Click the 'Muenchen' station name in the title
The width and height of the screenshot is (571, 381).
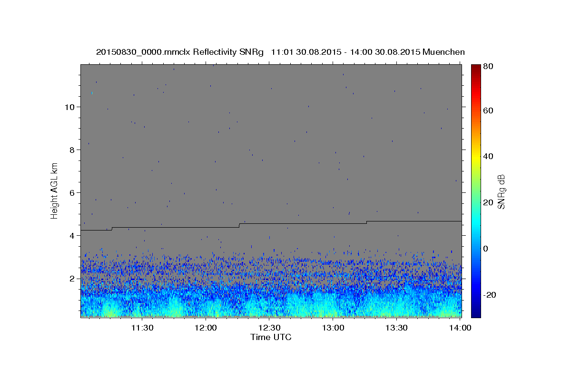click(x=443, y=52)
